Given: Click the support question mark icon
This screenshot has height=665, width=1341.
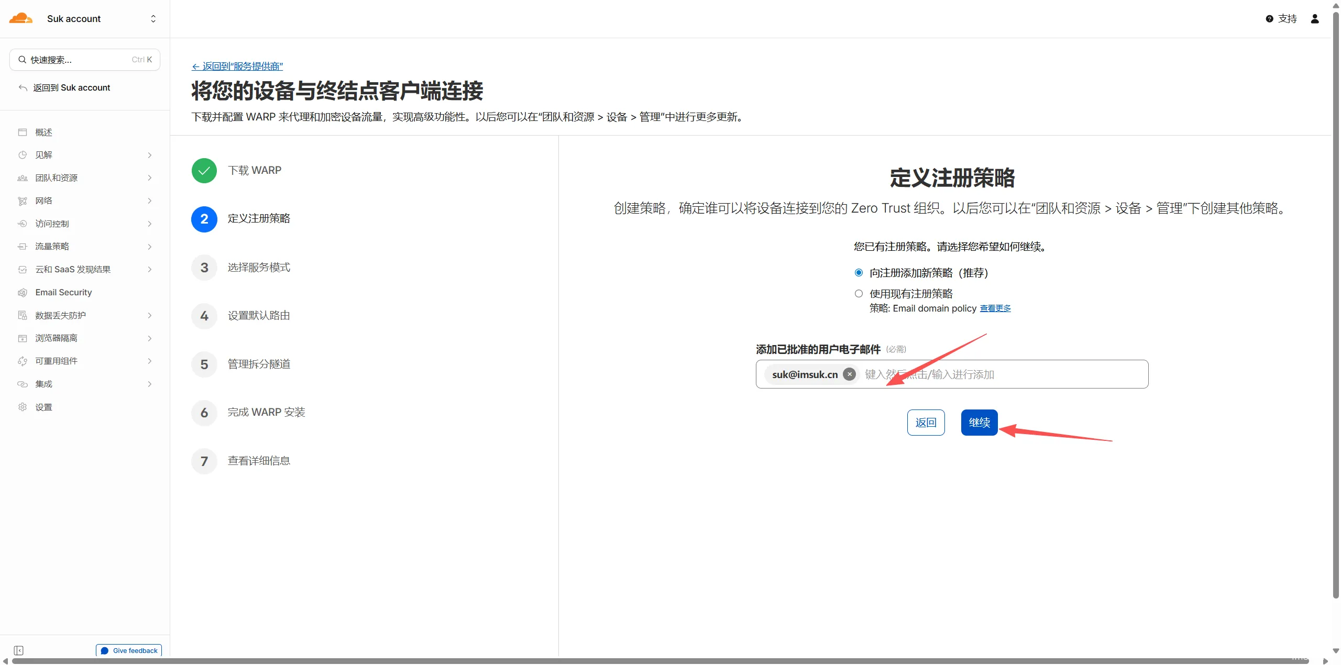Looking at the screenshot, I should [x=1269, y=19].
